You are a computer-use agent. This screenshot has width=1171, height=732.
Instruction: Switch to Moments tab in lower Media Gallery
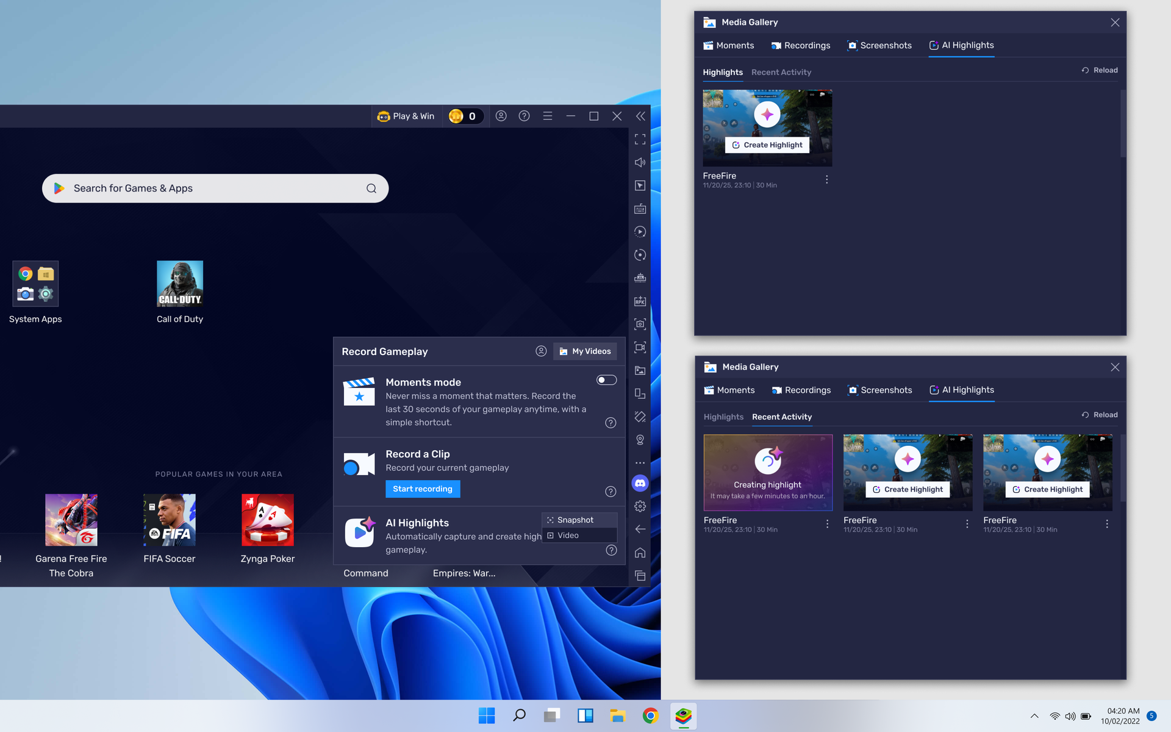pyautogui.click(x=729, y=390)
